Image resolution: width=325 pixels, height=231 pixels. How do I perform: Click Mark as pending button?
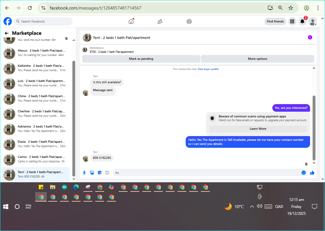(x=141, y=59)
